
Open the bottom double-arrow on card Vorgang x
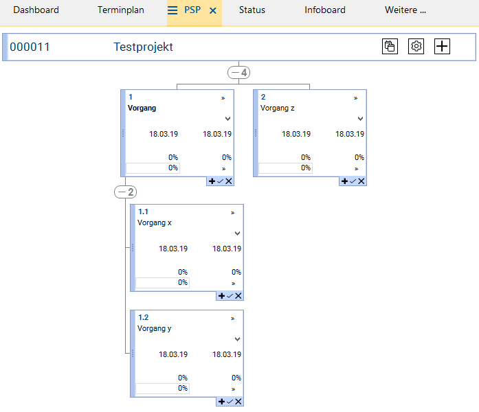coord(233,284)
